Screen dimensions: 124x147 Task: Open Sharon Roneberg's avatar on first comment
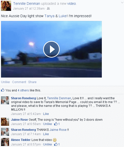[x=5, y=100]
